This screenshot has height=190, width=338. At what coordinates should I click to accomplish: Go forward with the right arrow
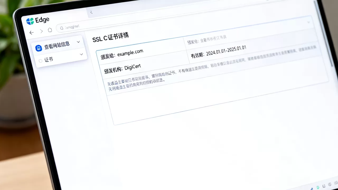tap(41, 31)
